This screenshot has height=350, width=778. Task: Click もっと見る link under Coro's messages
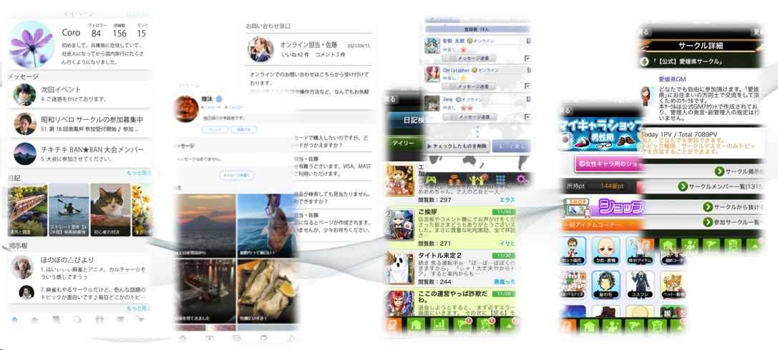140,173
